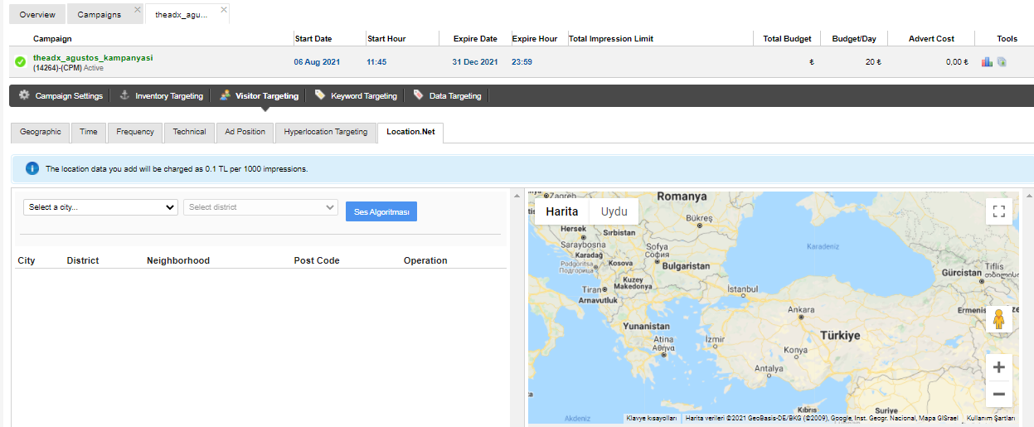
Task: Open Klavye kısayolları map link
Action: (652, 419)
